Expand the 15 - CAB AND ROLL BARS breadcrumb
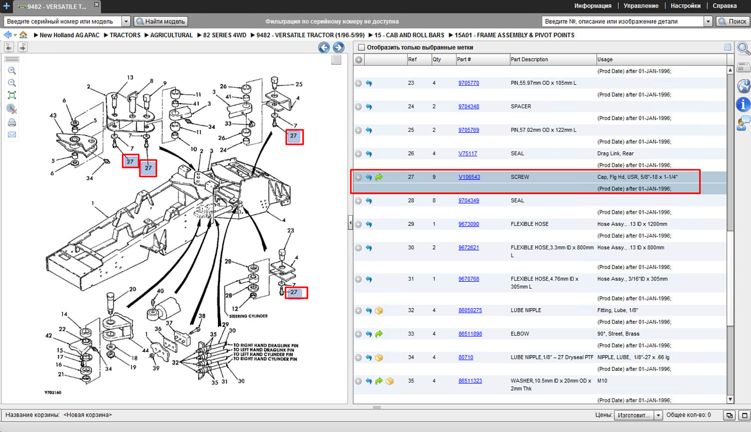 (371, 35)
